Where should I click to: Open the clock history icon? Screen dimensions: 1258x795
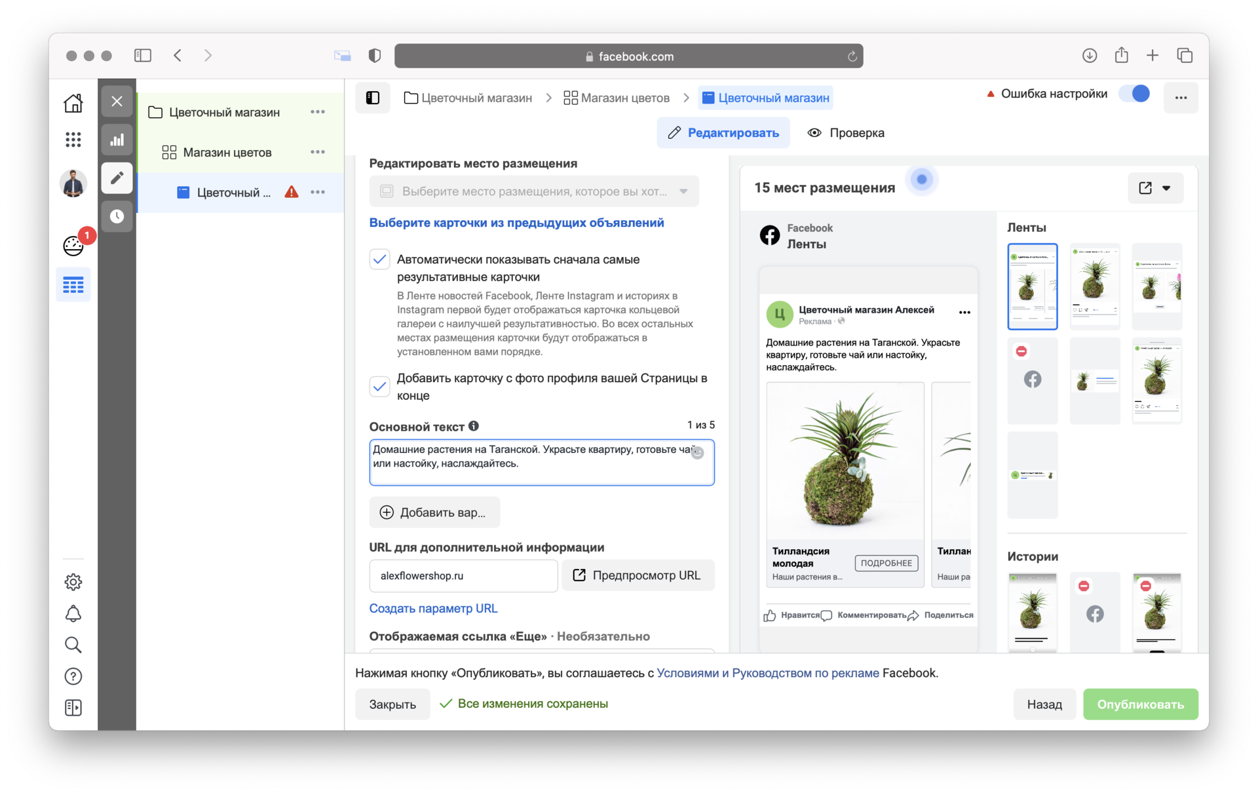pos(117,216)
